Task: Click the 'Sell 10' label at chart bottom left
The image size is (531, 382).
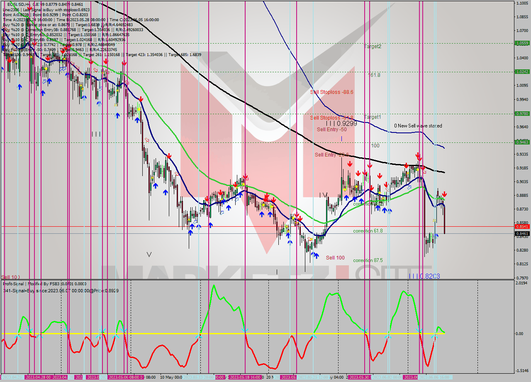Action: [10, 277]
